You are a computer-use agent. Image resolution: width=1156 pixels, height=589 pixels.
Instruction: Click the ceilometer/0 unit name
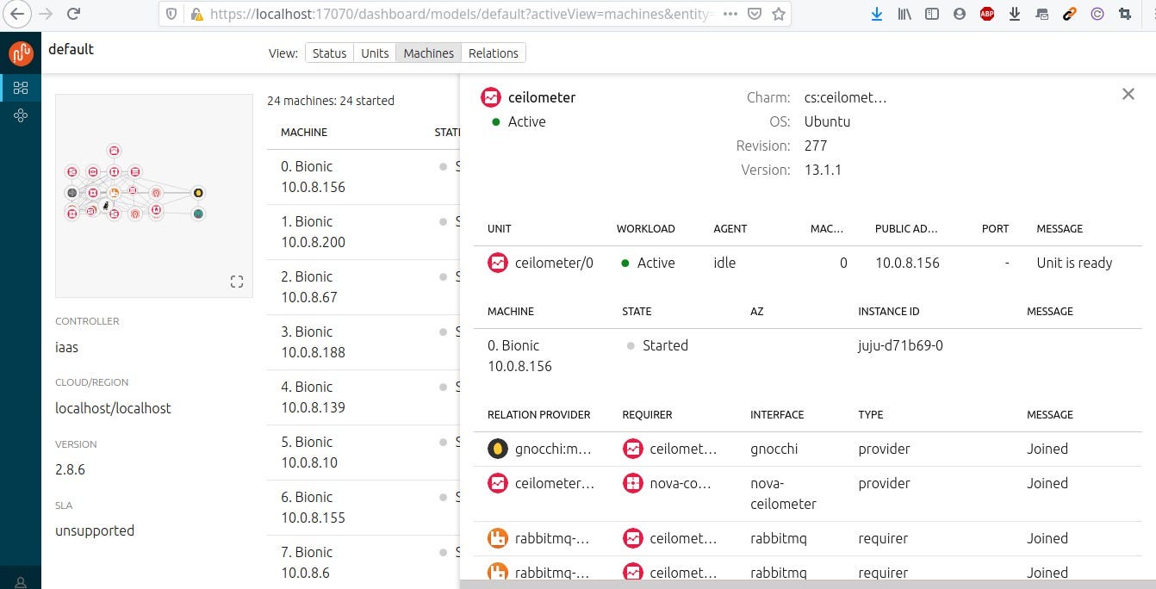point(554,263)
